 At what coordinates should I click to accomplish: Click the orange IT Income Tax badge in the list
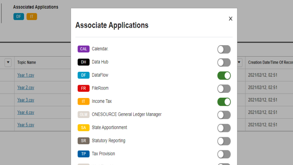coord(83,101)
